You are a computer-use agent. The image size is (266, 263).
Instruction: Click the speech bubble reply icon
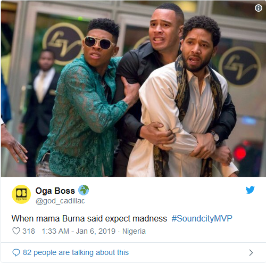coord(16,252)
